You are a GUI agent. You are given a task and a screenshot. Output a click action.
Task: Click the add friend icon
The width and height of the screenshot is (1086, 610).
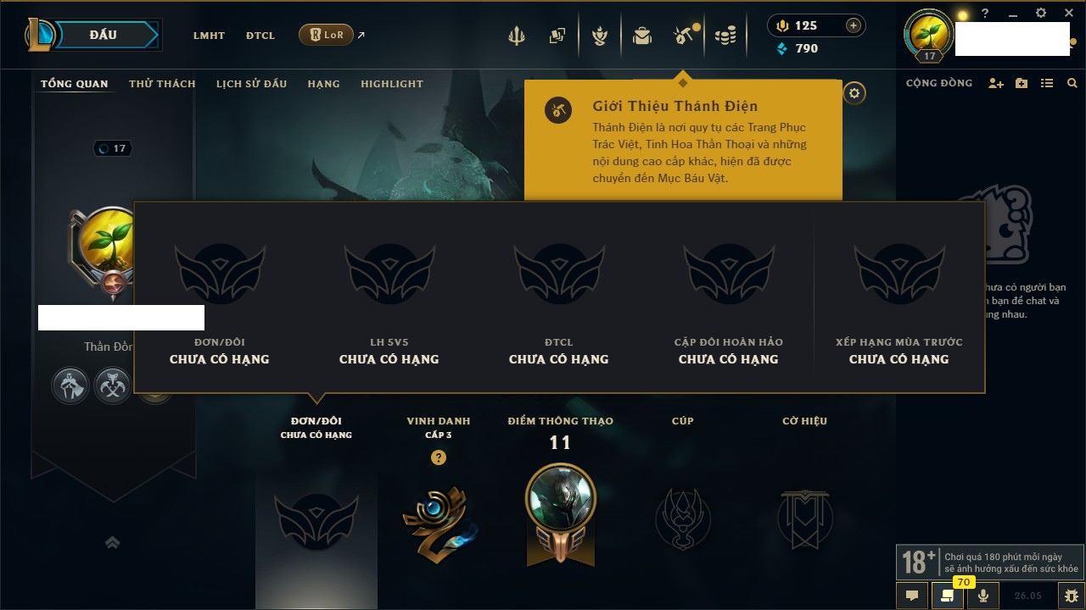click(996, 83)
